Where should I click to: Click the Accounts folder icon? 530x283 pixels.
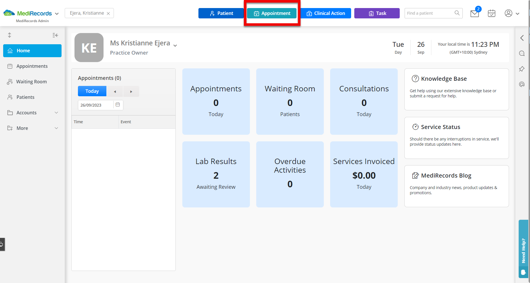[x=10, y=113]
